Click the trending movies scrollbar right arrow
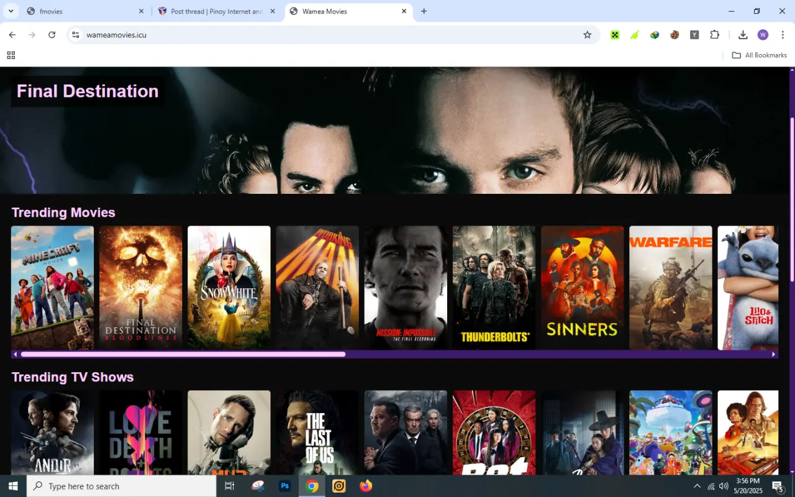 [774, 354]
